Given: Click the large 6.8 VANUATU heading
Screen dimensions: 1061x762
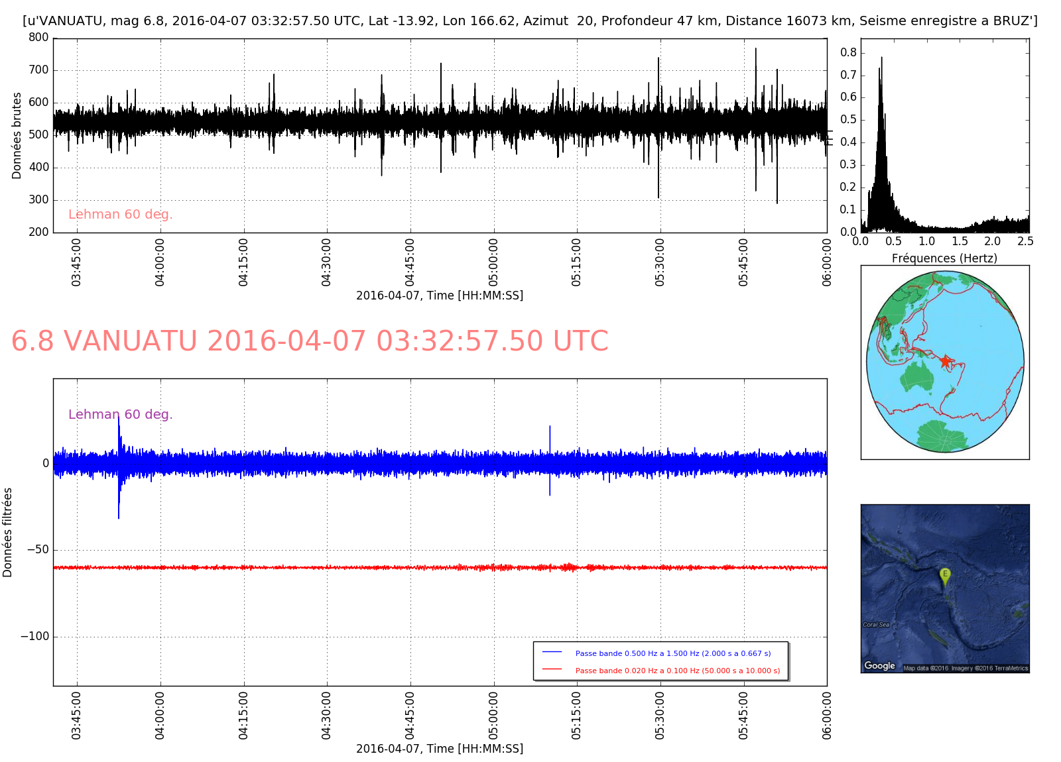Looking at the screenshot, I should tap(310, 341).
